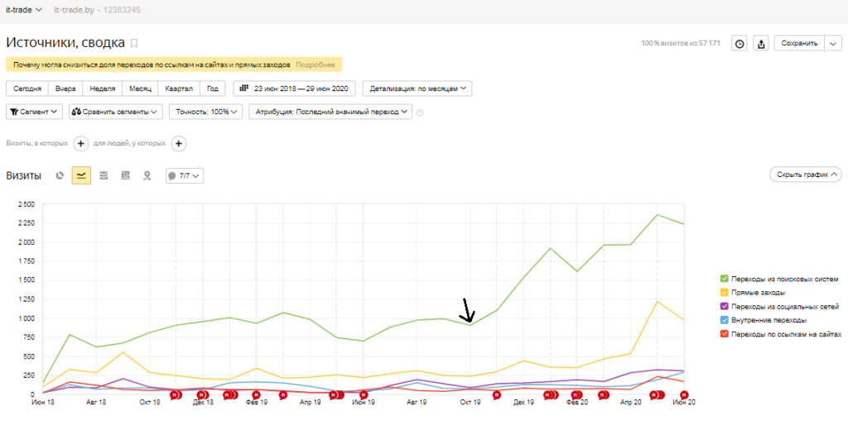Image resolution: width=848 pixels, height=430 pixels.
Task: Select the Сегодня period tab
Action: tap(27, 88)
